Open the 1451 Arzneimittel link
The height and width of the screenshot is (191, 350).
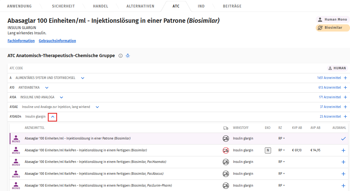tap(329, 78)
